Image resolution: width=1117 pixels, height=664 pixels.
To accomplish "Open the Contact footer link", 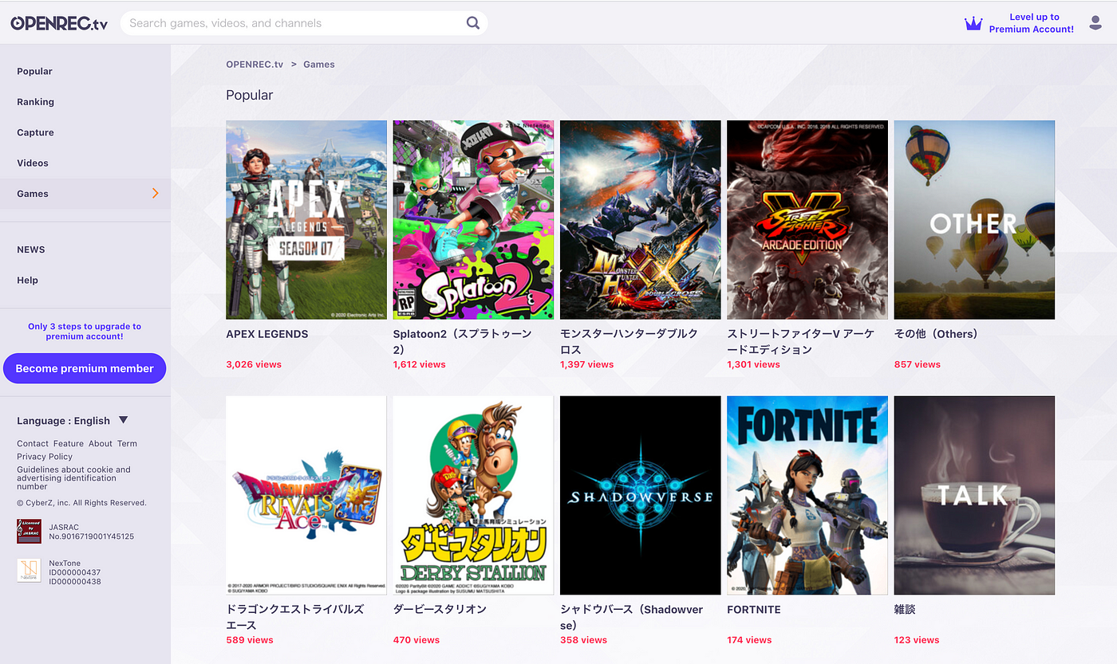I will pyautogui.click(x=33, y=443).
